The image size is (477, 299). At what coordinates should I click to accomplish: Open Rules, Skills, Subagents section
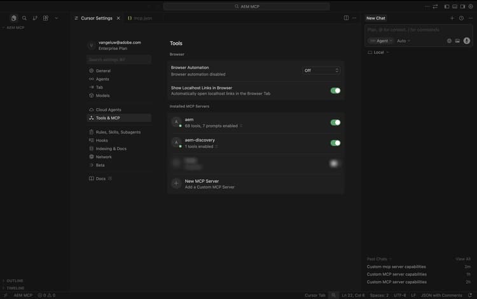pos(118,132)
